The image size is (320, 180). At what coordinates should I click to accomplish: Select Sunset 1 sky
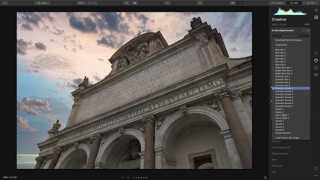tap(291, 121)
